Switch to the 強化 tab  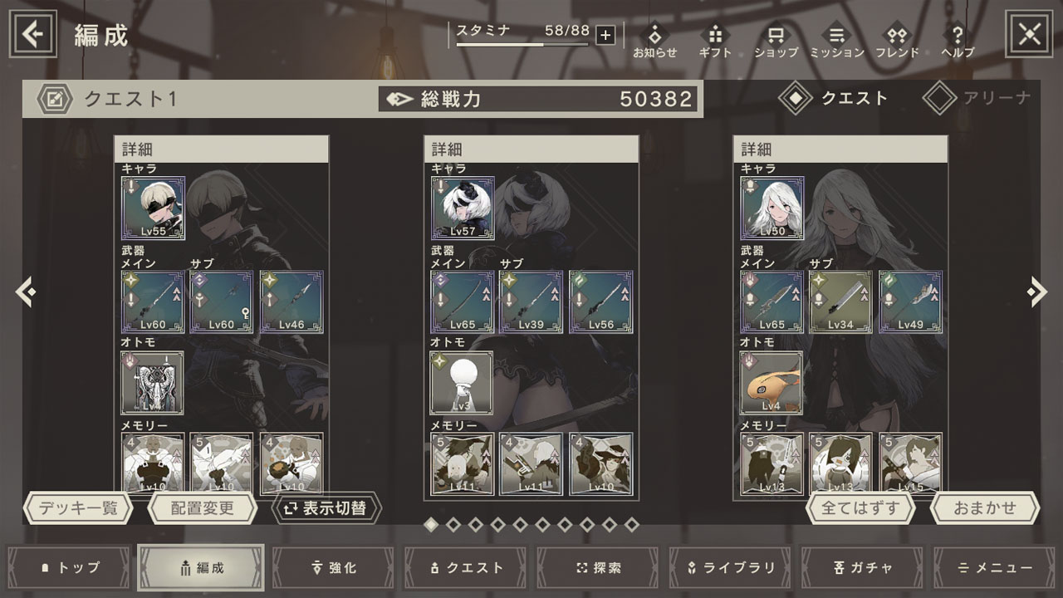tap(333, 568)
